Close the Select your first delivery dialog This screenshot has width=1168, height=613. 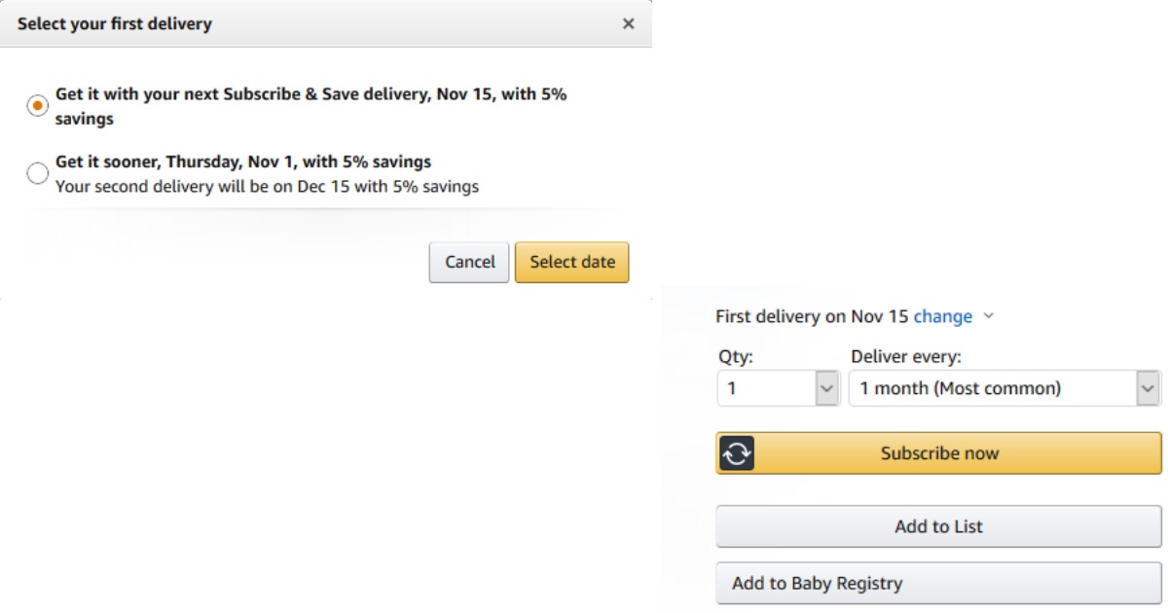coord(628,23)
